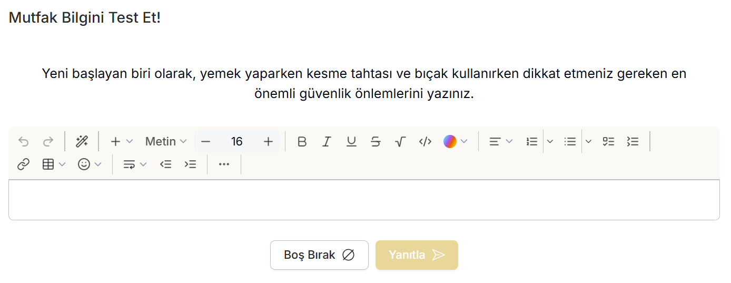Open the three-dots more options menu

click(224, 164)
